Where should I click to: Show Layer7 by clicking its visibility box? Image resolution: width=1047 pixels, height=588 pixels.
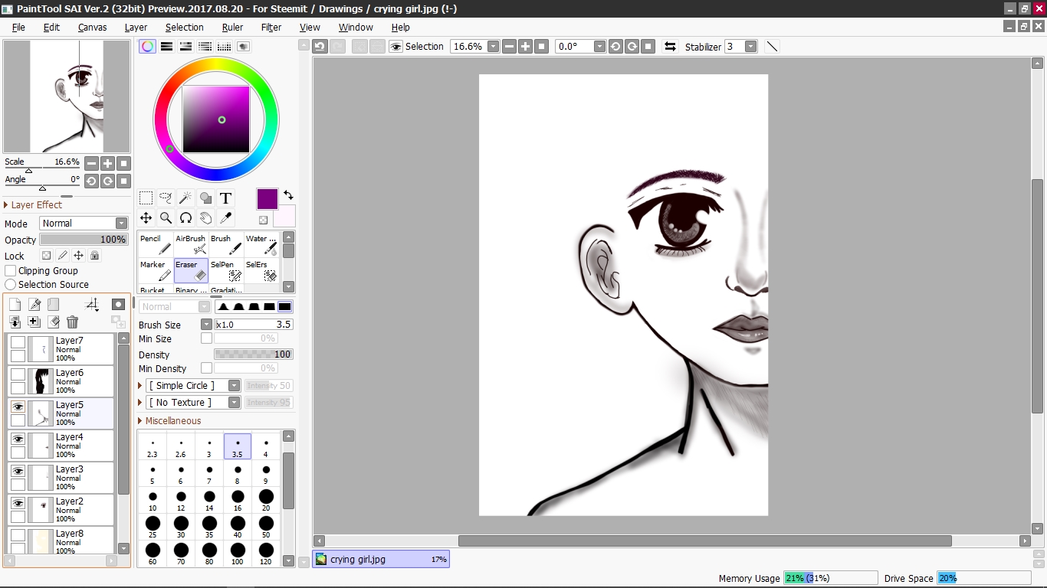point(18,343)
